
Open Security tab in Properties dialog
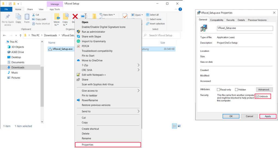[230, 20]
